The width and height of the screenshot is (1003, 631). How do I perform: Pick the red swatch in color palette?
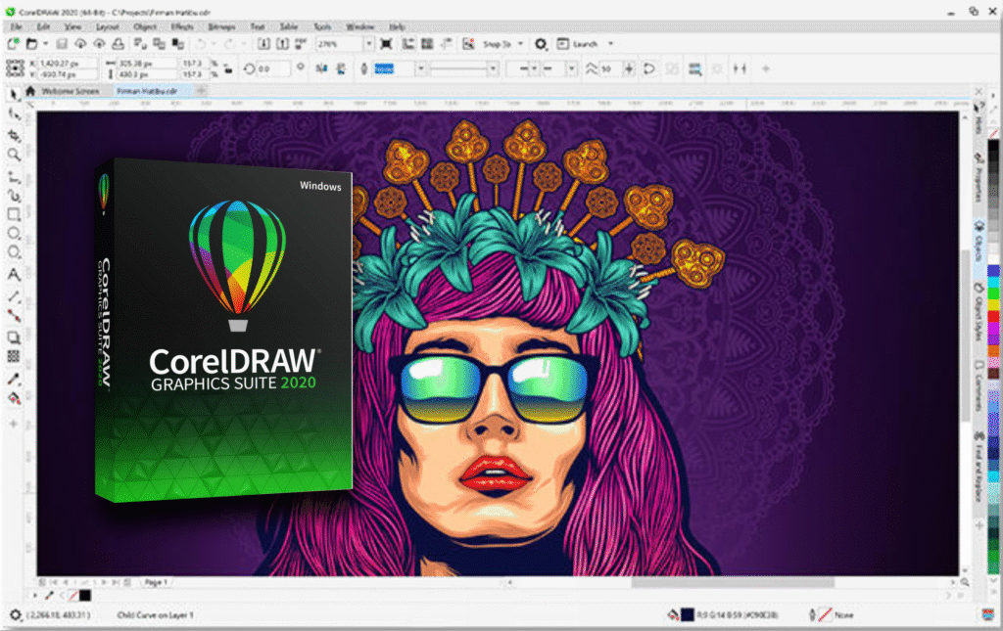click(x=993, y=315)
